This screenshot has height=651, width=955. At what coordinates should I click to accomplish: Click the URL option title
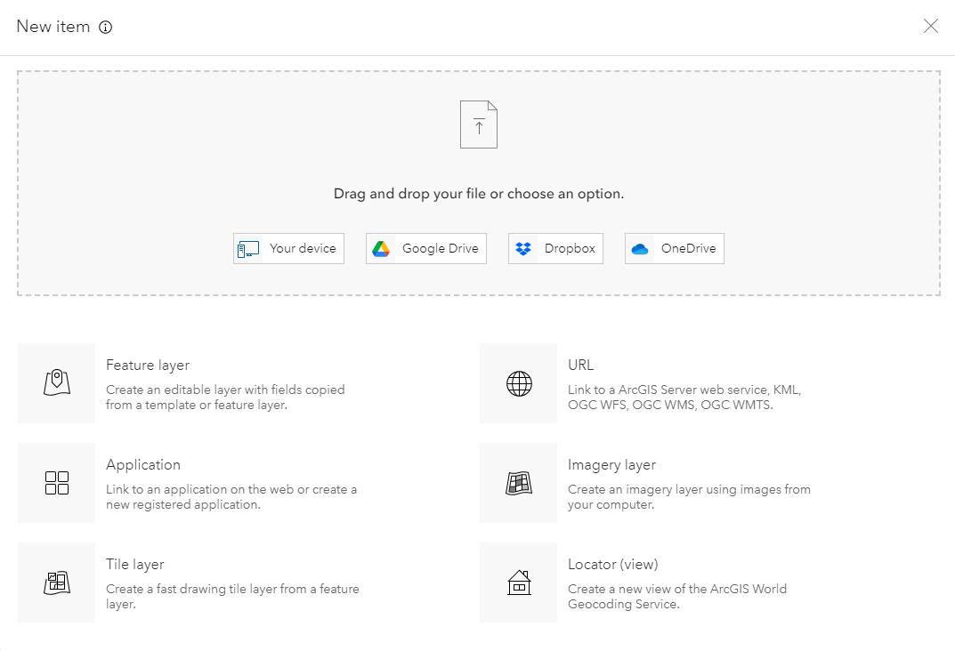coord(580,365)
